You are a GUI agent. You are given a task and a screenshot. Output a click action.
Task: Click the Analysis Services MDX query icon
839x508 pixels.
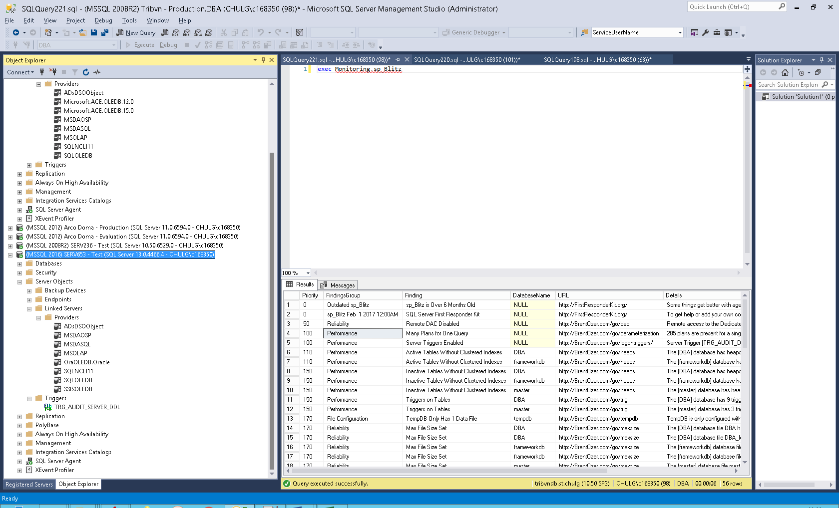176,32
